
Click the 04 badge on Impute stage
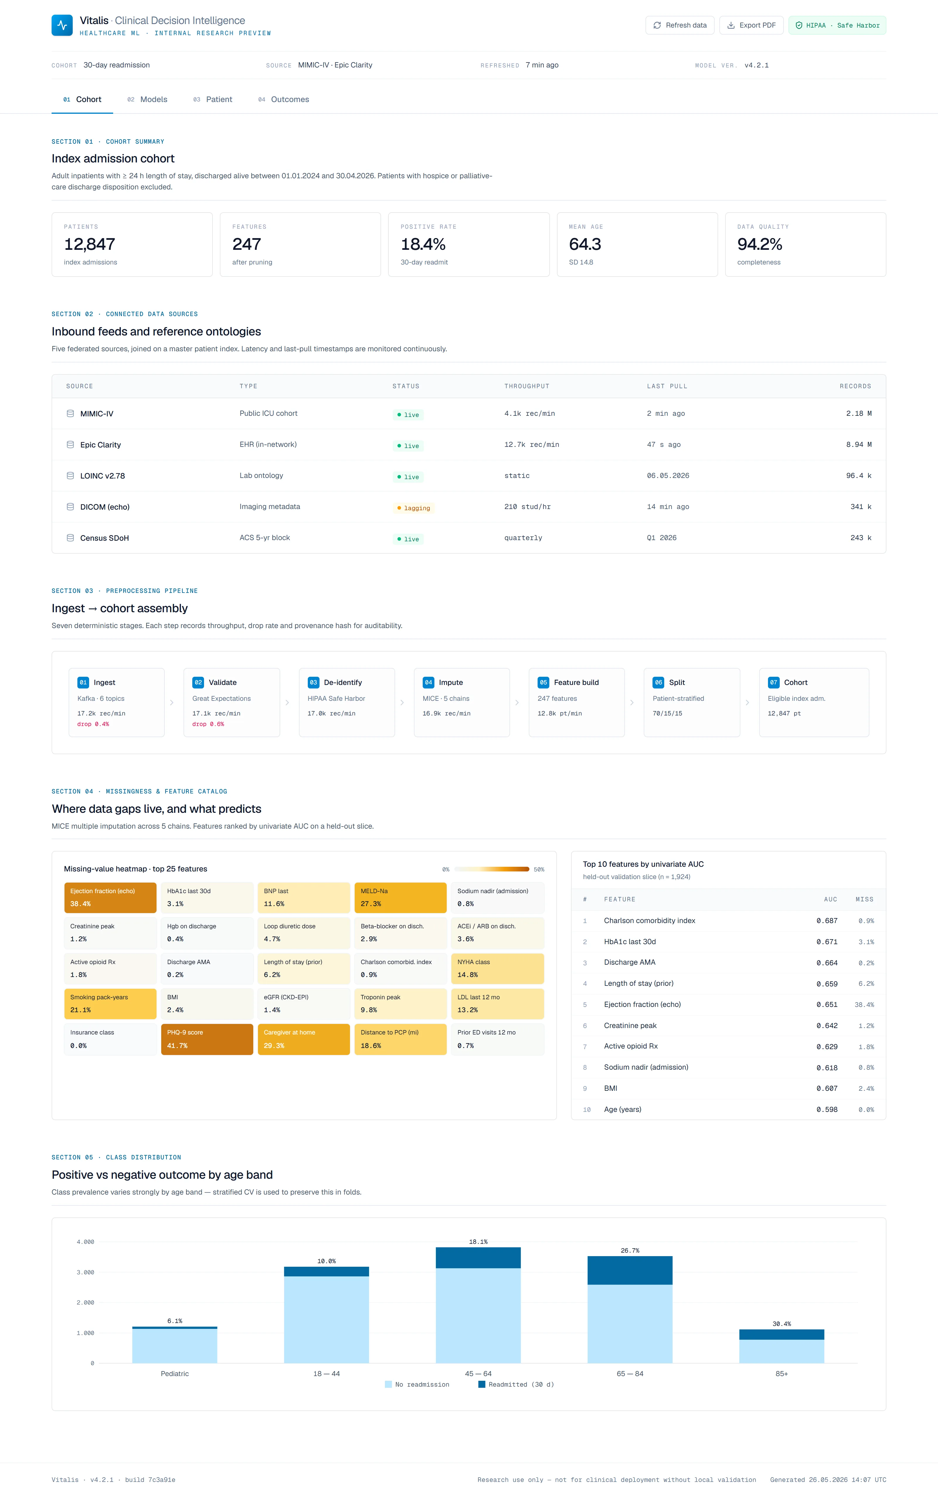click(428, 682)
